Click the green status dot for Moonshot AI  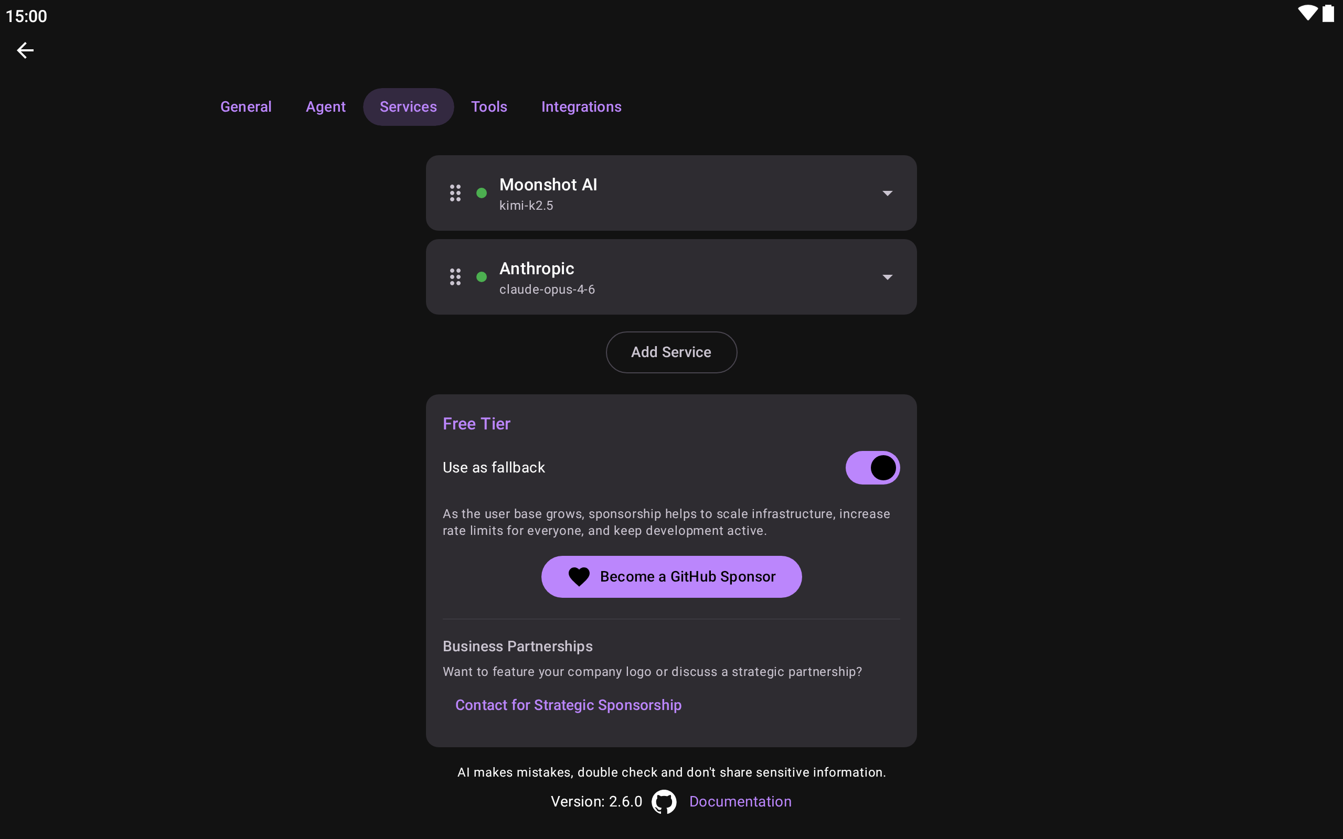(x=482, y=193)
